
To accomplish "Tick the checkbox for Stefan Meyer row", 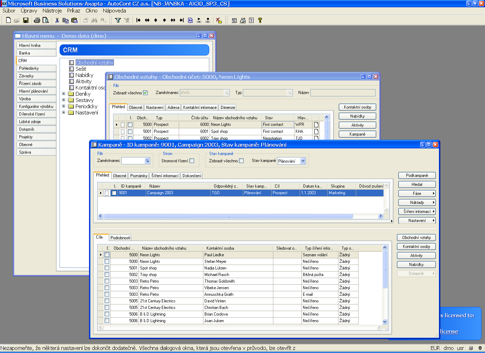I will coord(107,261).
